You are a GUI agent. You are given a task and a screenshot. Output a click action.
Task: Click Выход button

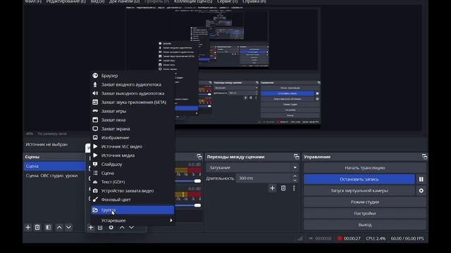365,225
